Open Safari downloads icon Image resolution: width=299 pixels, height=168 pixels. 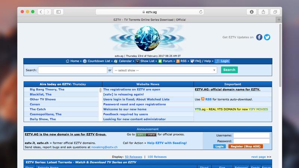pyautogui.click(x=252, y=12)
